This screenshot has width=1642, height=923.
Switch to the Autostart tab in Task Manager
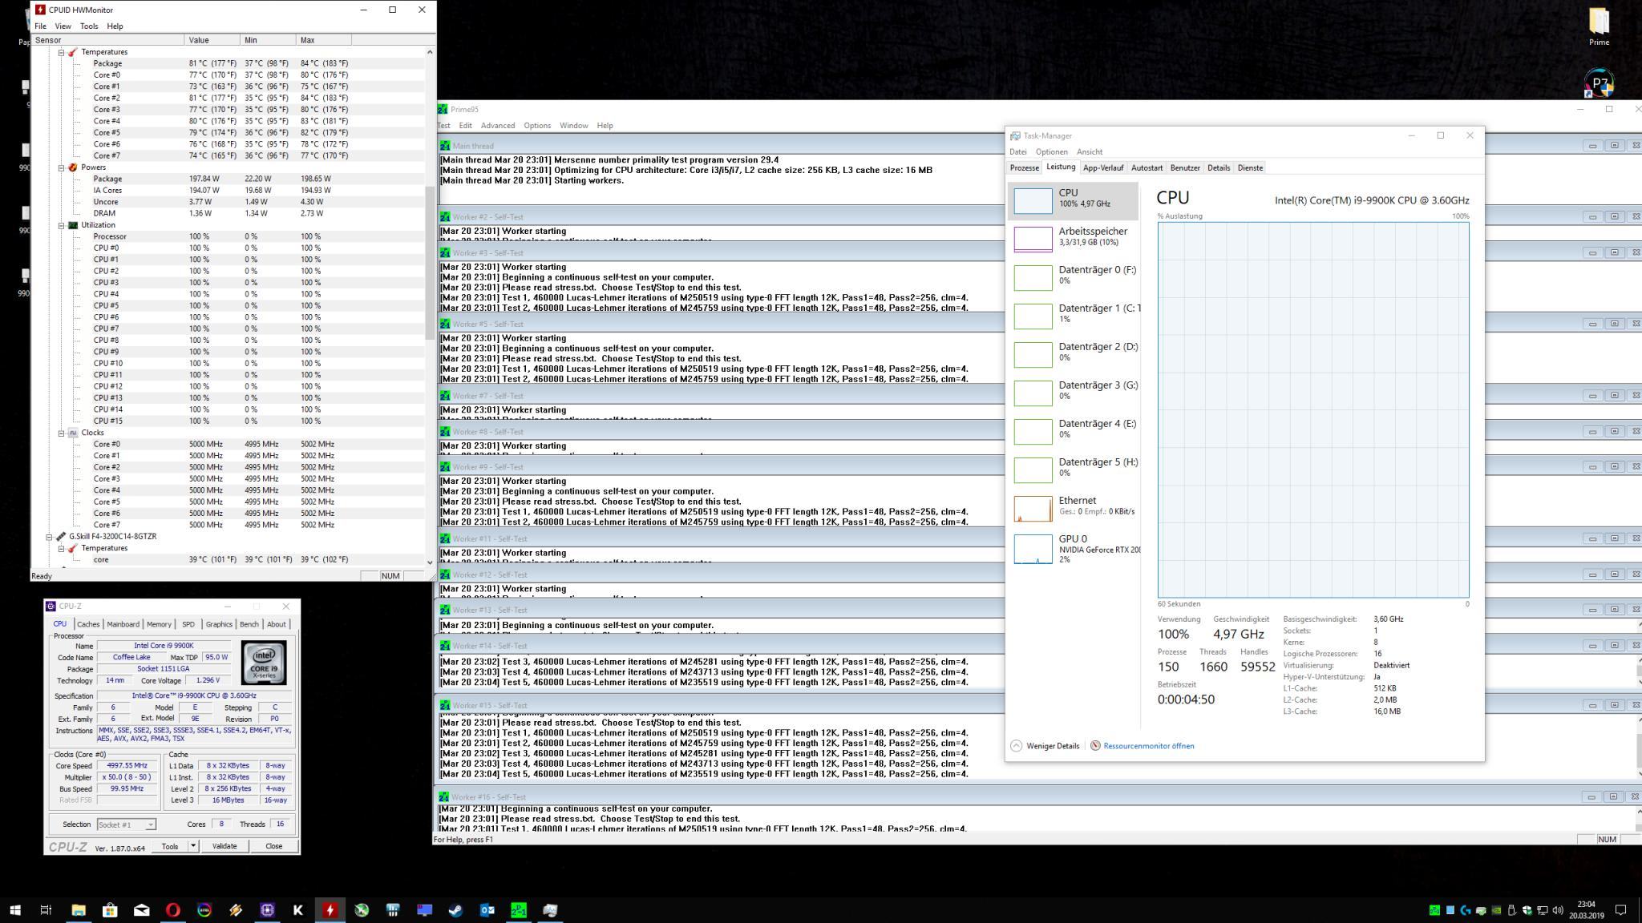1147,167
